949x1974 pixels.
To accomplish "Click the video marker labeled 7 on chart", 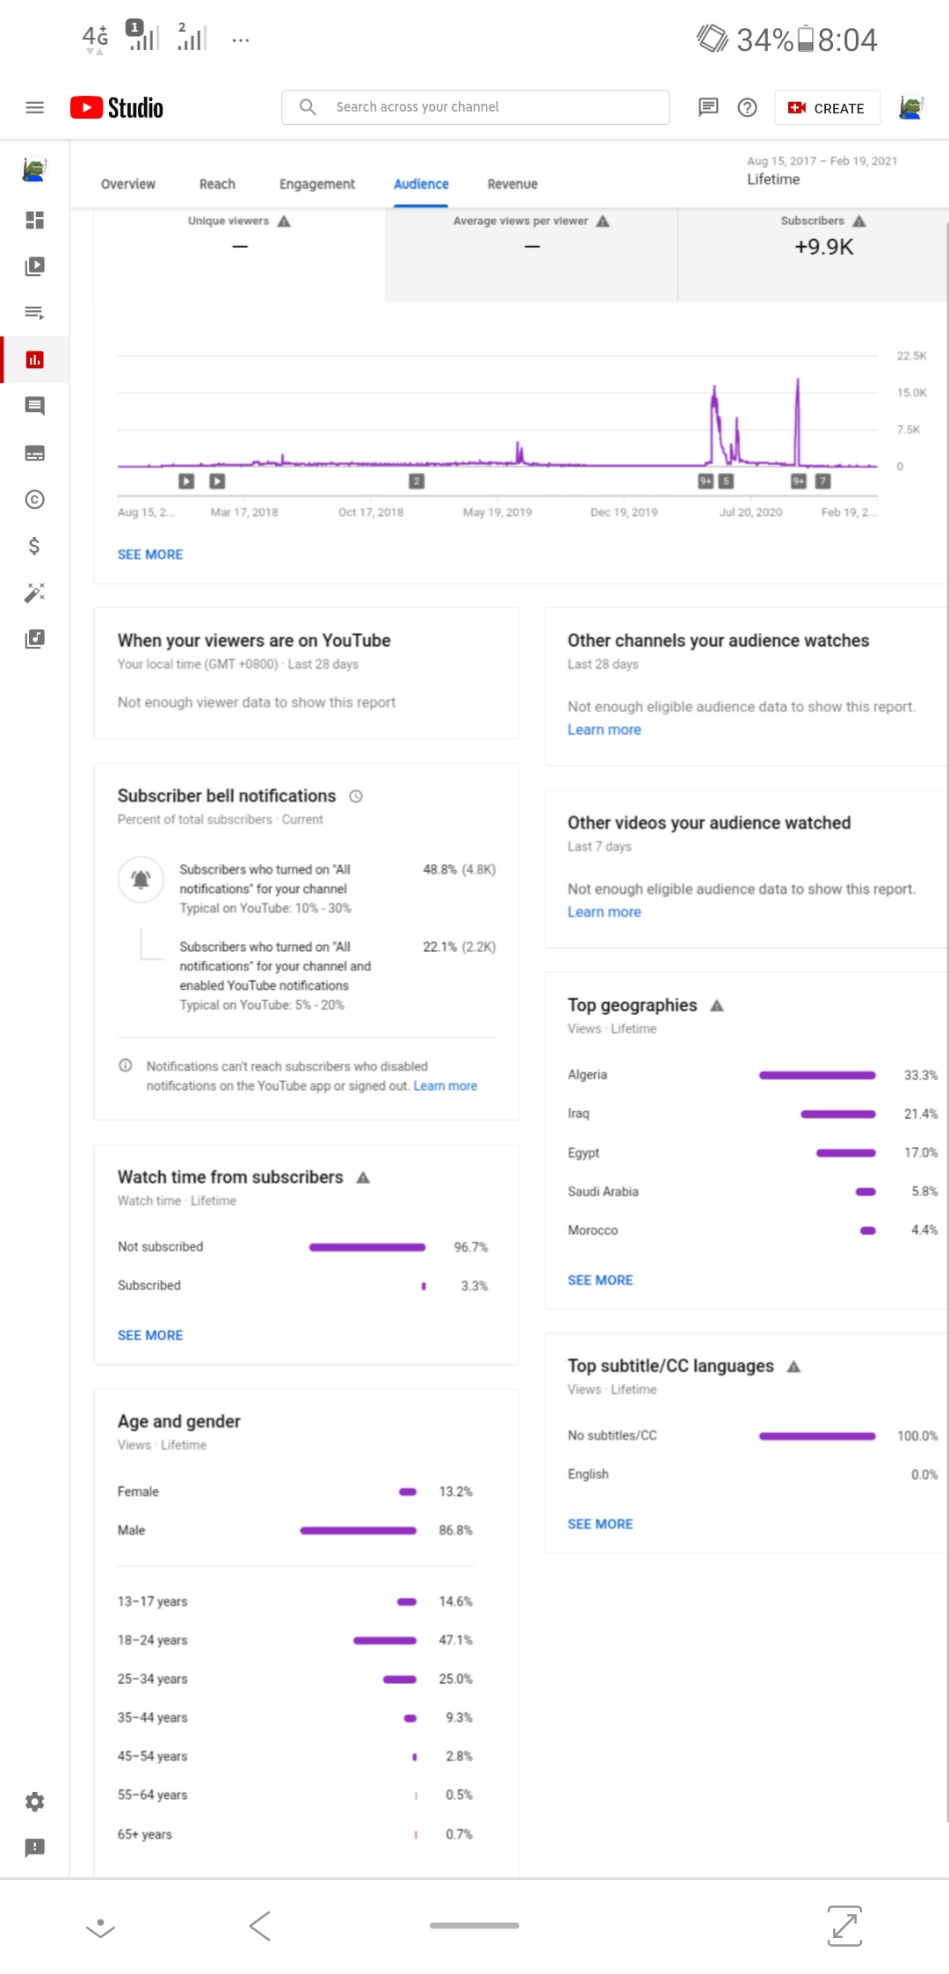I will coord(822,481).
